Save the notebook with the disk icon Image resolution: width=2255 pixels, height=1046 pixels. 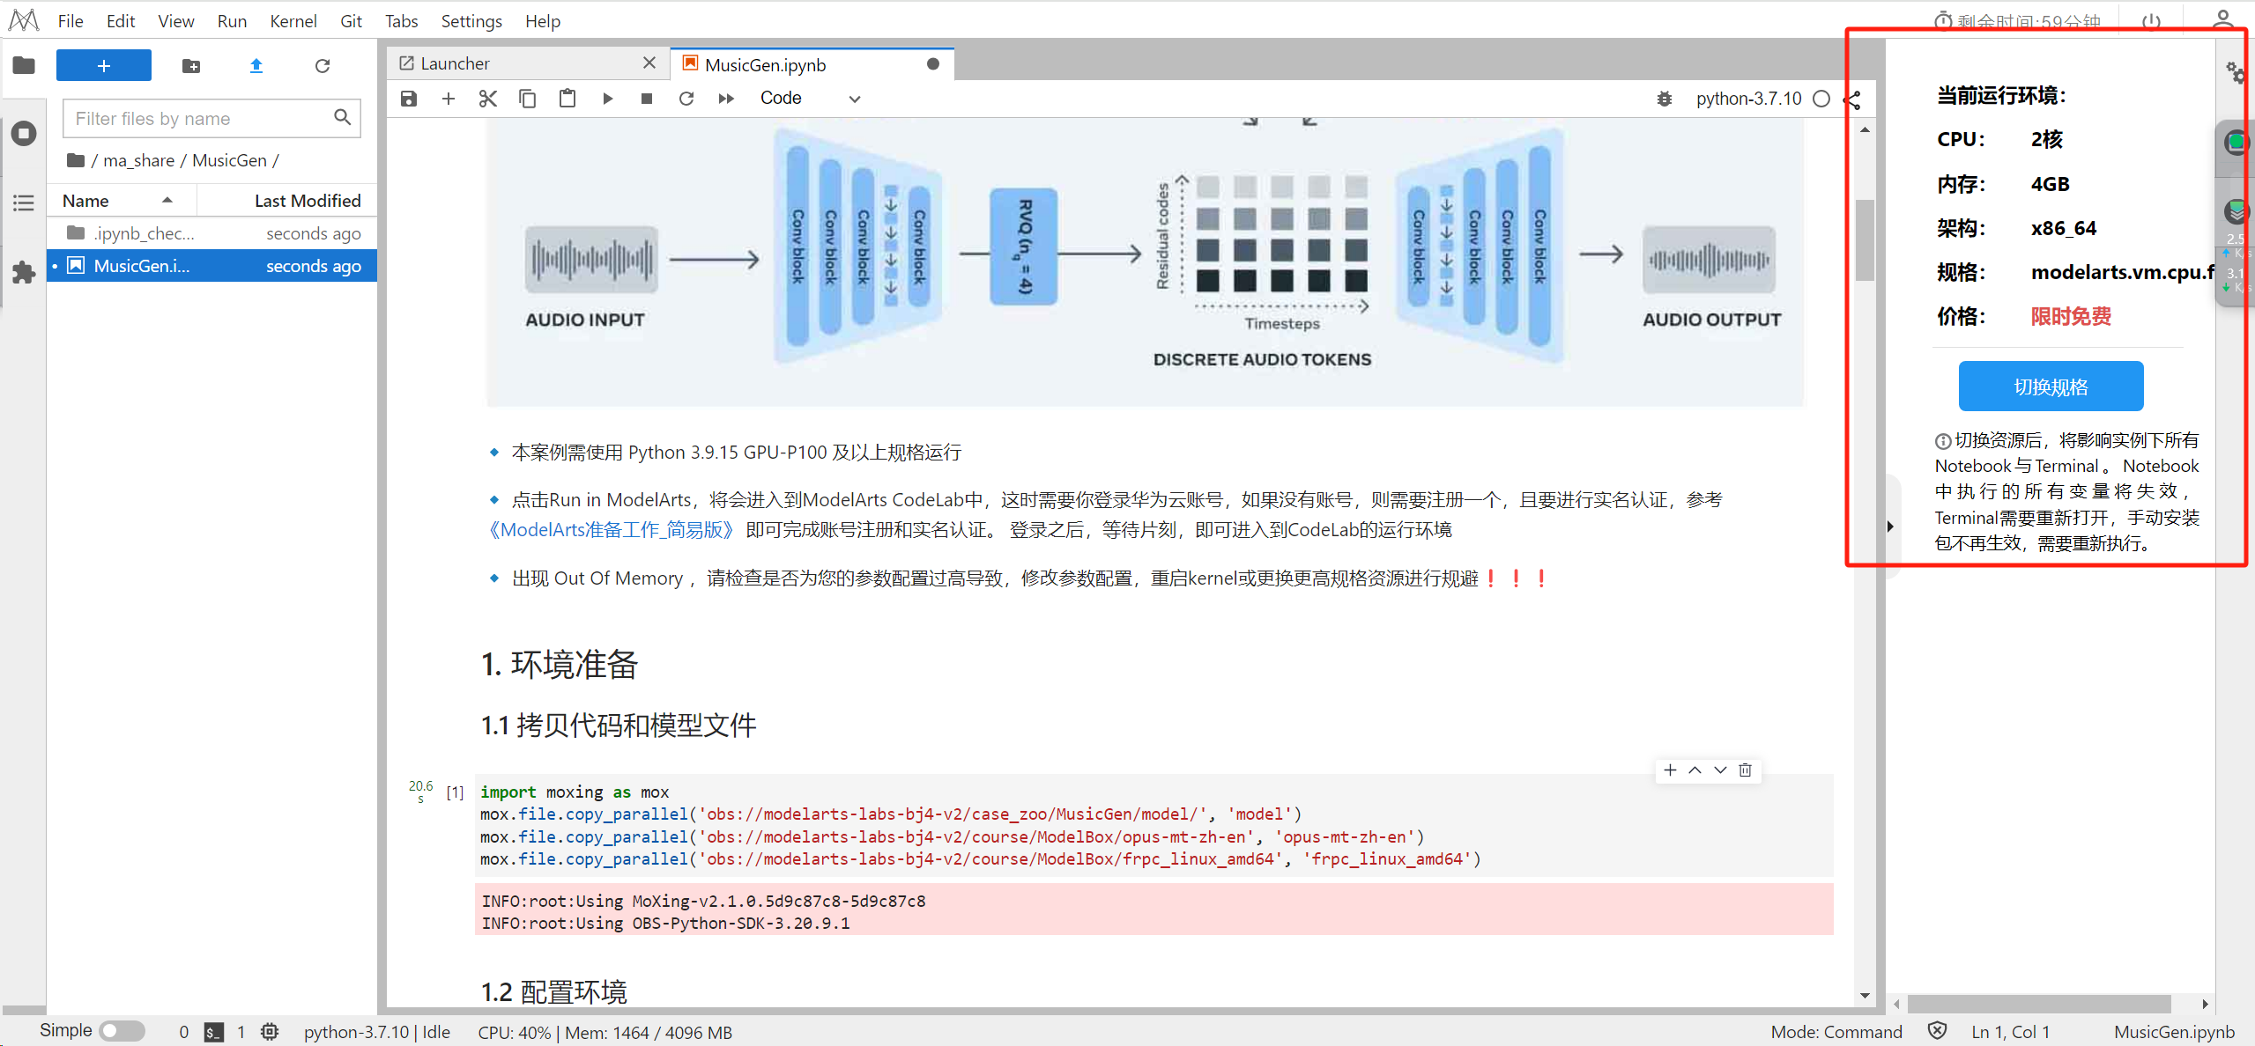pos(408,99)
